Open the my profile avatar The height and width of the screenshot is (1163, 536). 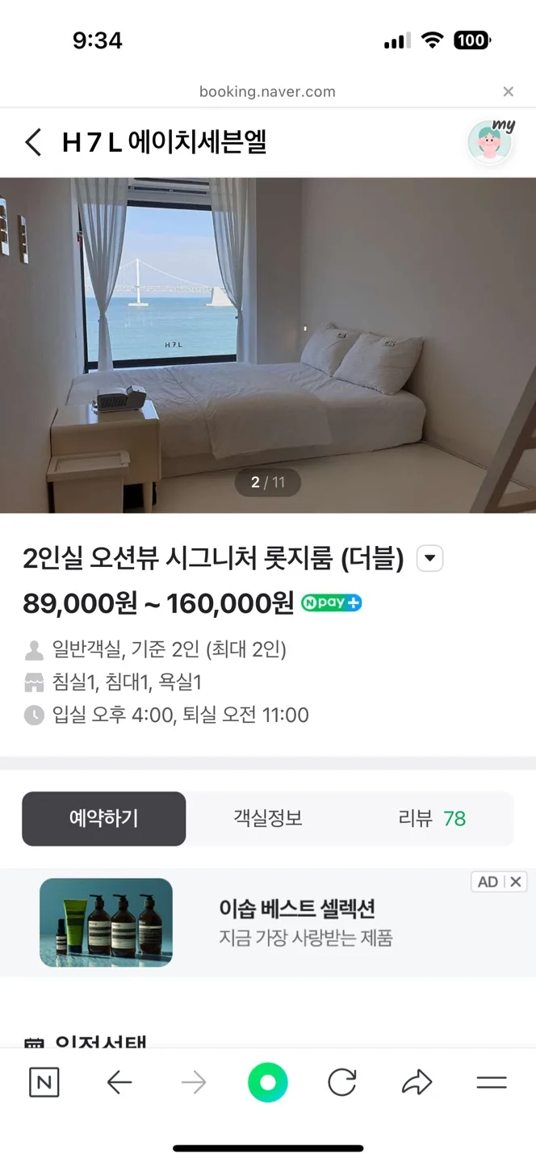491,142
